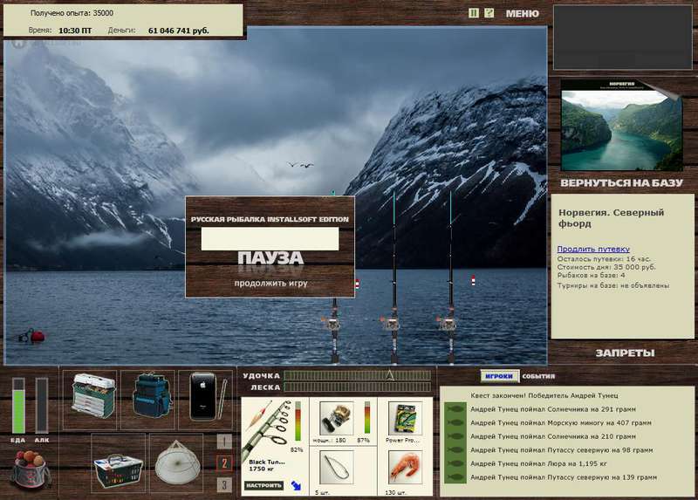The height and width of the screenshot is (500, 698).
Task: Click the fishing reel slot
Action: click(x=337, y=419)
